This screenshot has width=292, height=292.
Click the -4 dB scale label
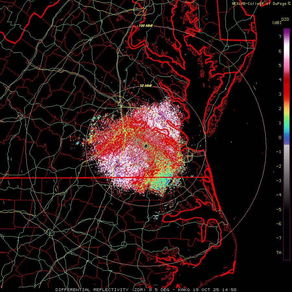coord(279,195)
